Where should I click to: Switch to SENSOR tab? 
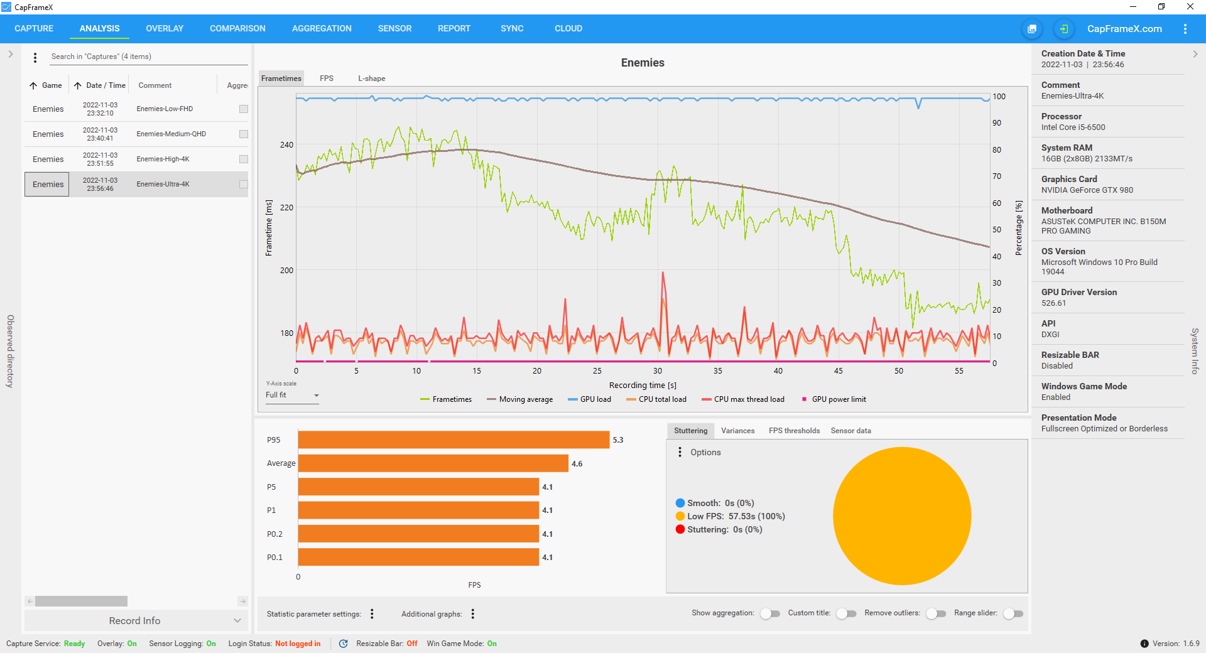394,29
